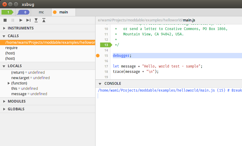Click line number 11 in gutter
The image size is (242, 146).
(x=106, y=34)
